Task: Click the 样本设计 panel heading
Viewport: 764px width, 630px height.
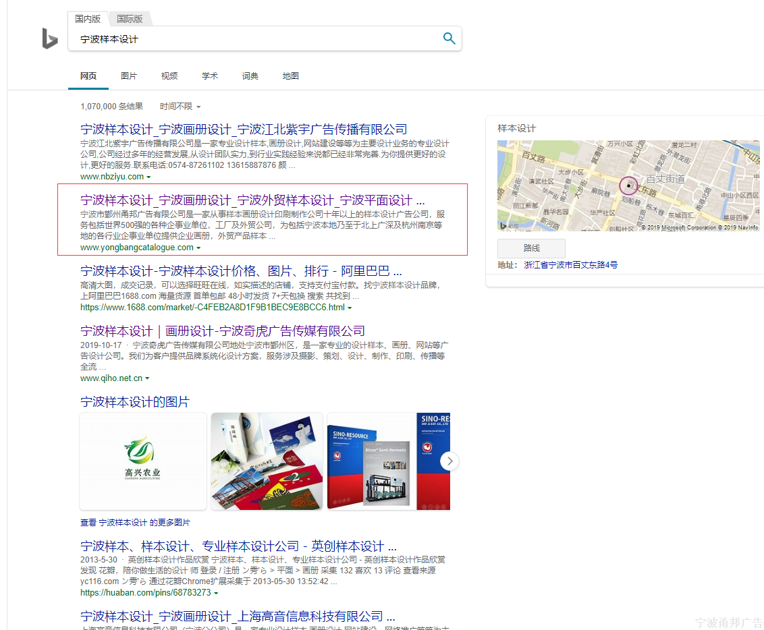Action: point(516,129)
